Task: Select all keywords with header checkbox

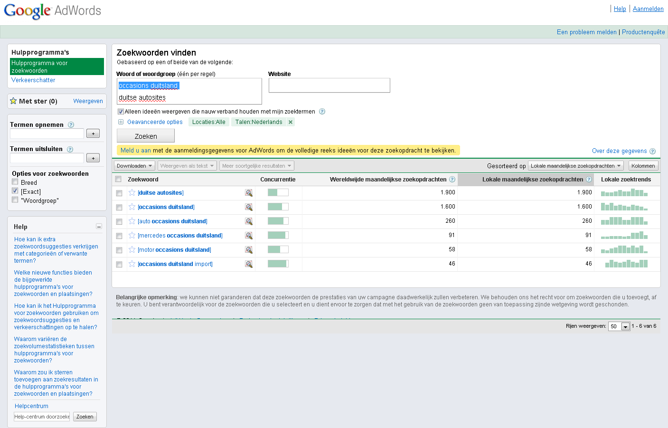Action: point(119,179)
